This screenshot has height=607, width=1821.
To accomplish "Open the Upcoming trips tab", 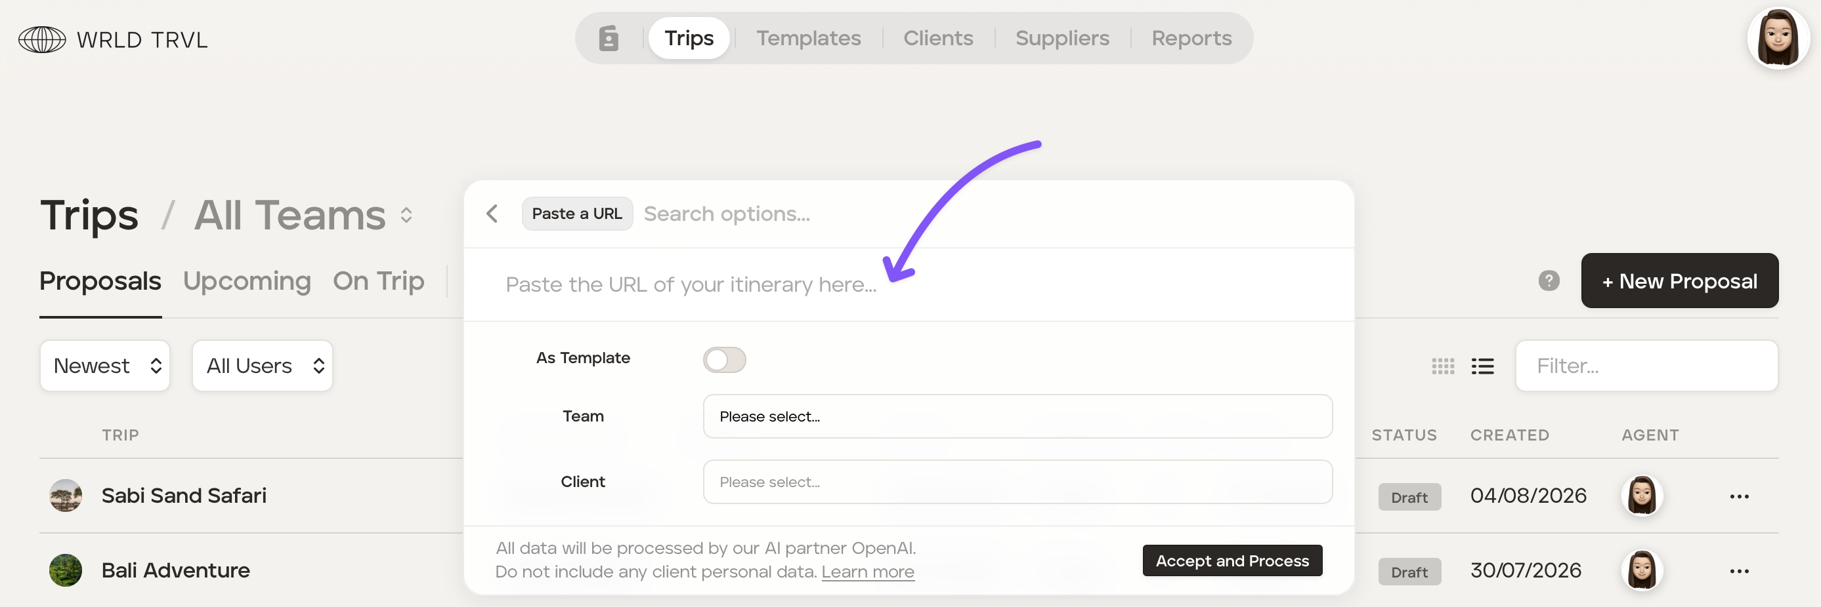I will (247, 281).
